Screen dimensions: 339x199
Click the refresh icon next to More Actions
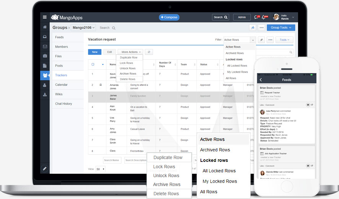click(x=149, y=52)
